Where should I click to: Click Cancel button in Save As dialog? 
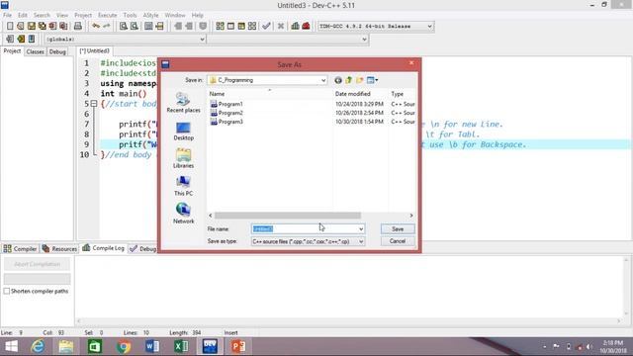pyautogui.click(x=398, y=241)
